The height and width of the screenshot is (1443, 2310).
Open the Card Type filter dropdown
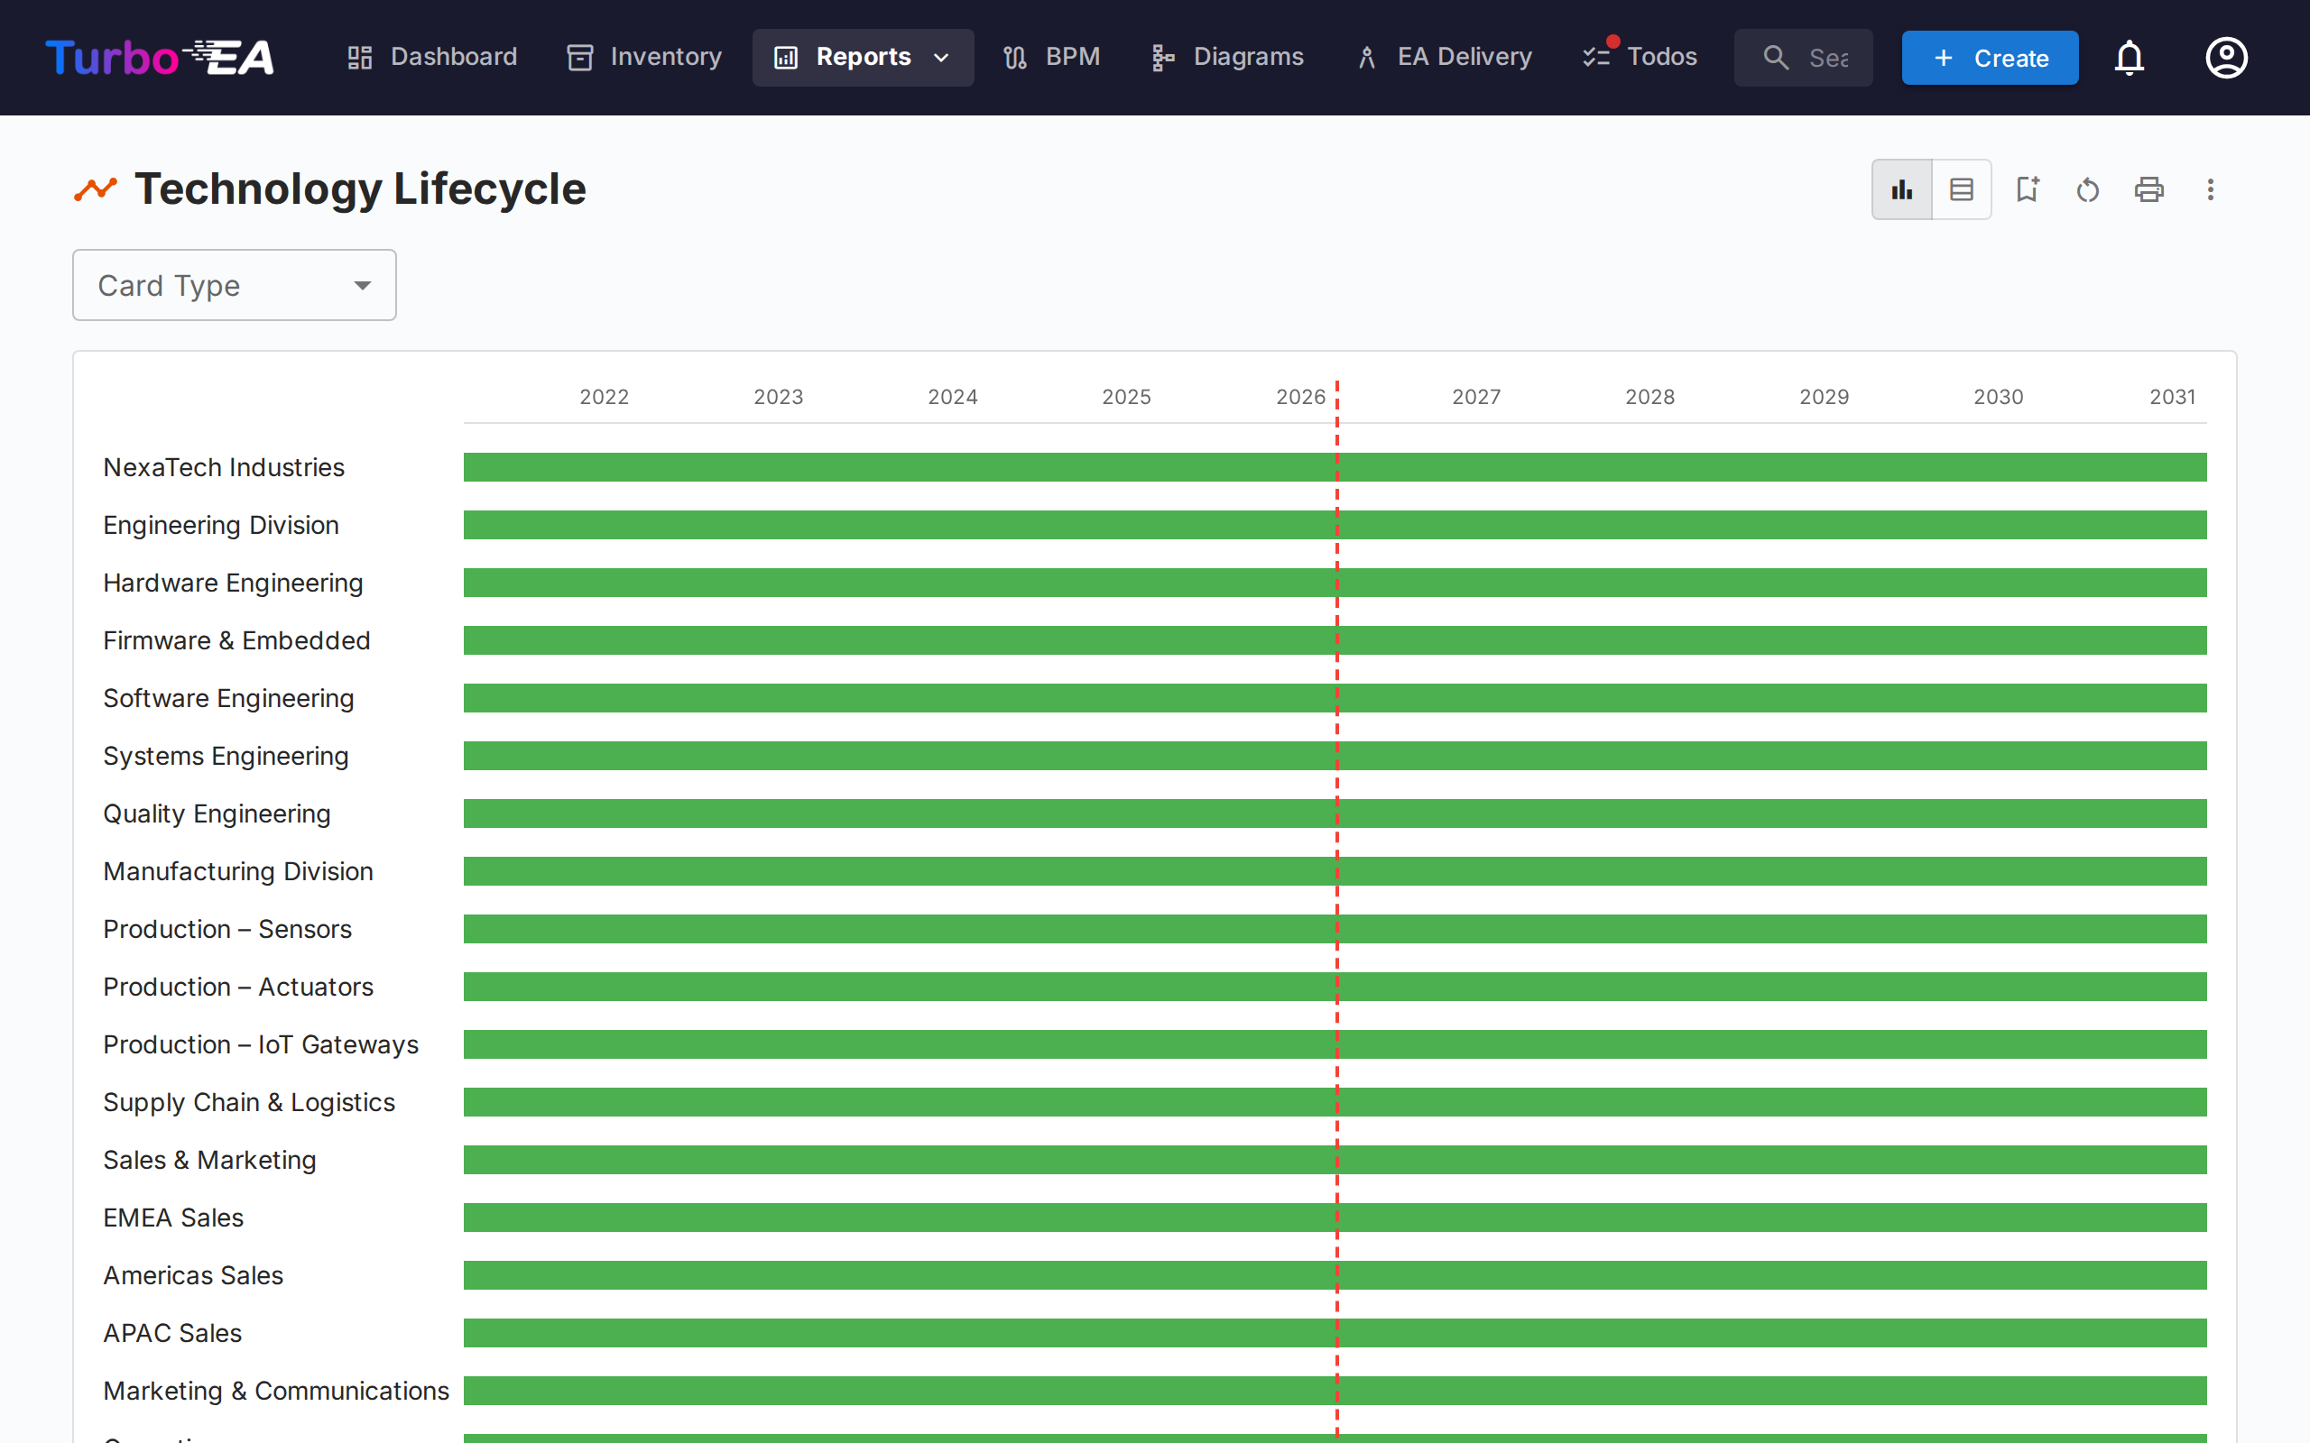tap(234, 284)
